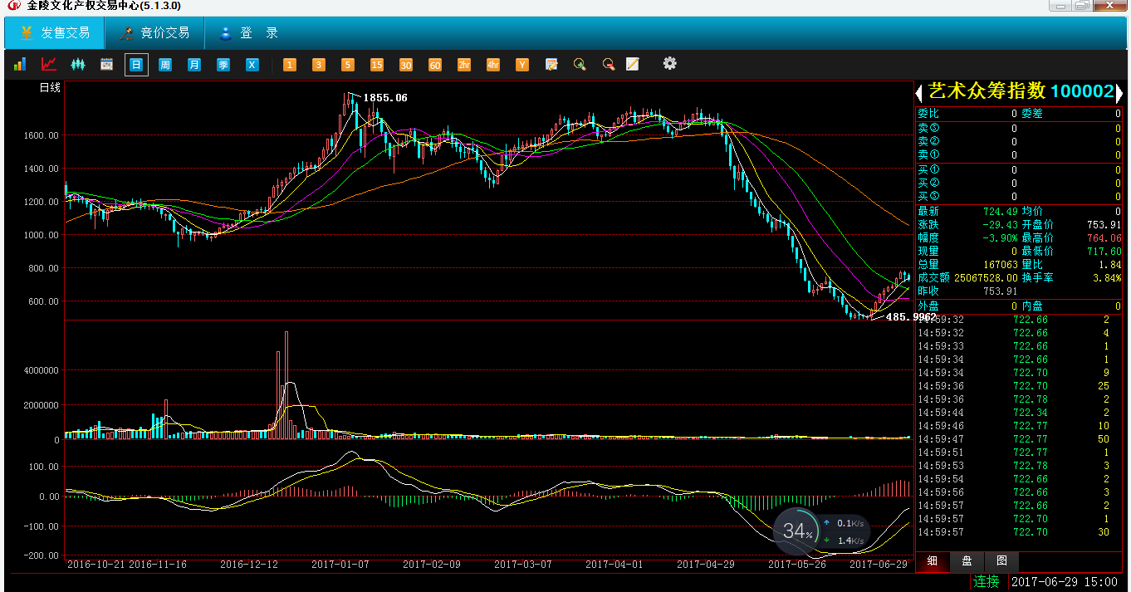Screen dimensions: 1131x592
Task: Click the turnover amount 25067528.00
Action: [x=986, y=277]
